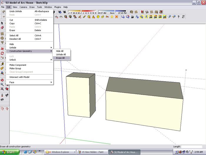Click the red X plugin icon
Screen dimensions: 206x155
117,17
